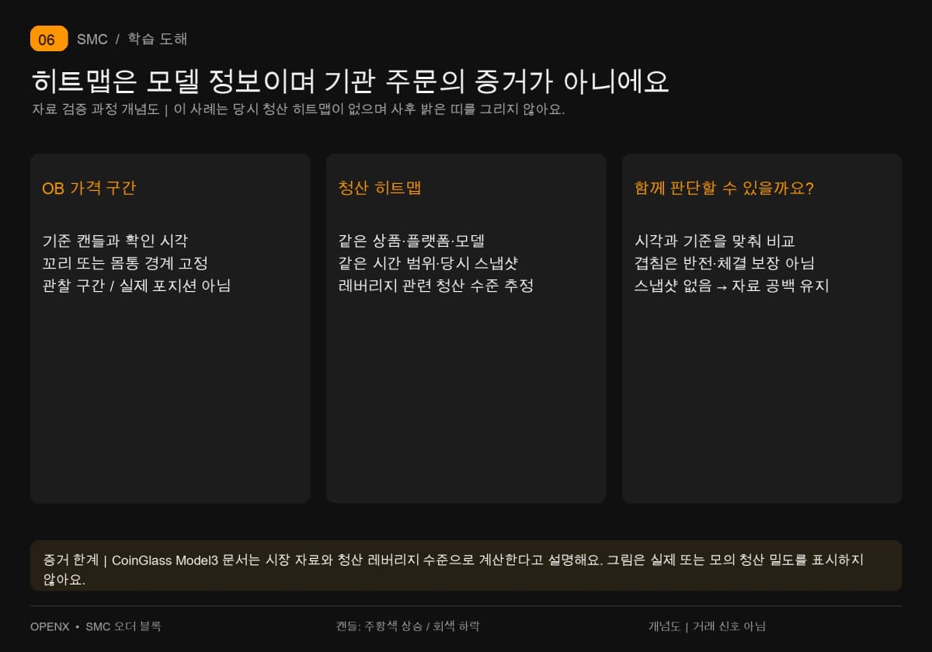This screenshot has height=652, width=932.
Task: Click the line '레버리지 관련 청산 수준 추정'
Action: click(x=436, y=286)
